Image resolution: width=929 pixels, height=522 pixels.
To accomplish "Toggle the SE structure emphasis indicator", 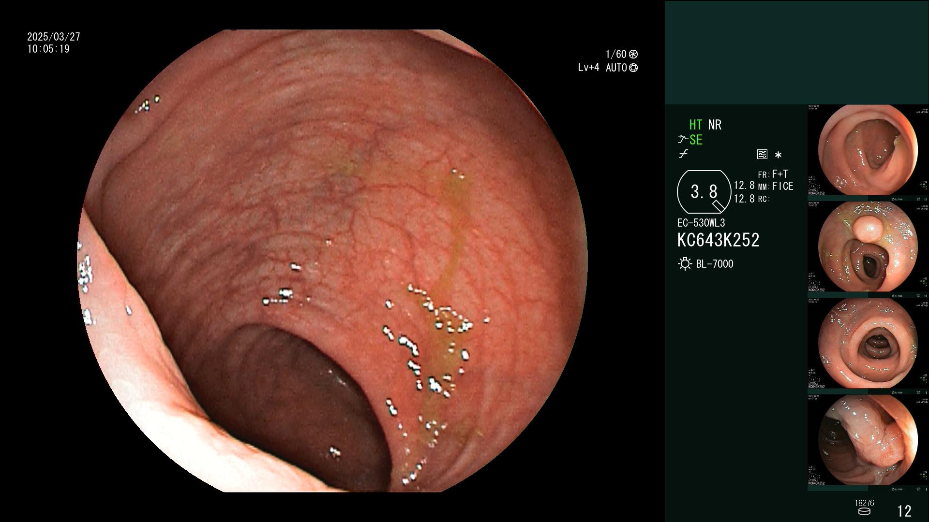I will tap(696, 140).
